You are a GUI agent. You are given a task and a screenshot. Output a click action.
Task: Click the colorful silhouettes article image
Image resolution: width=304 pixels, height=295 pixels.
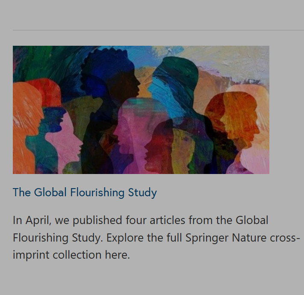[141, 110]
